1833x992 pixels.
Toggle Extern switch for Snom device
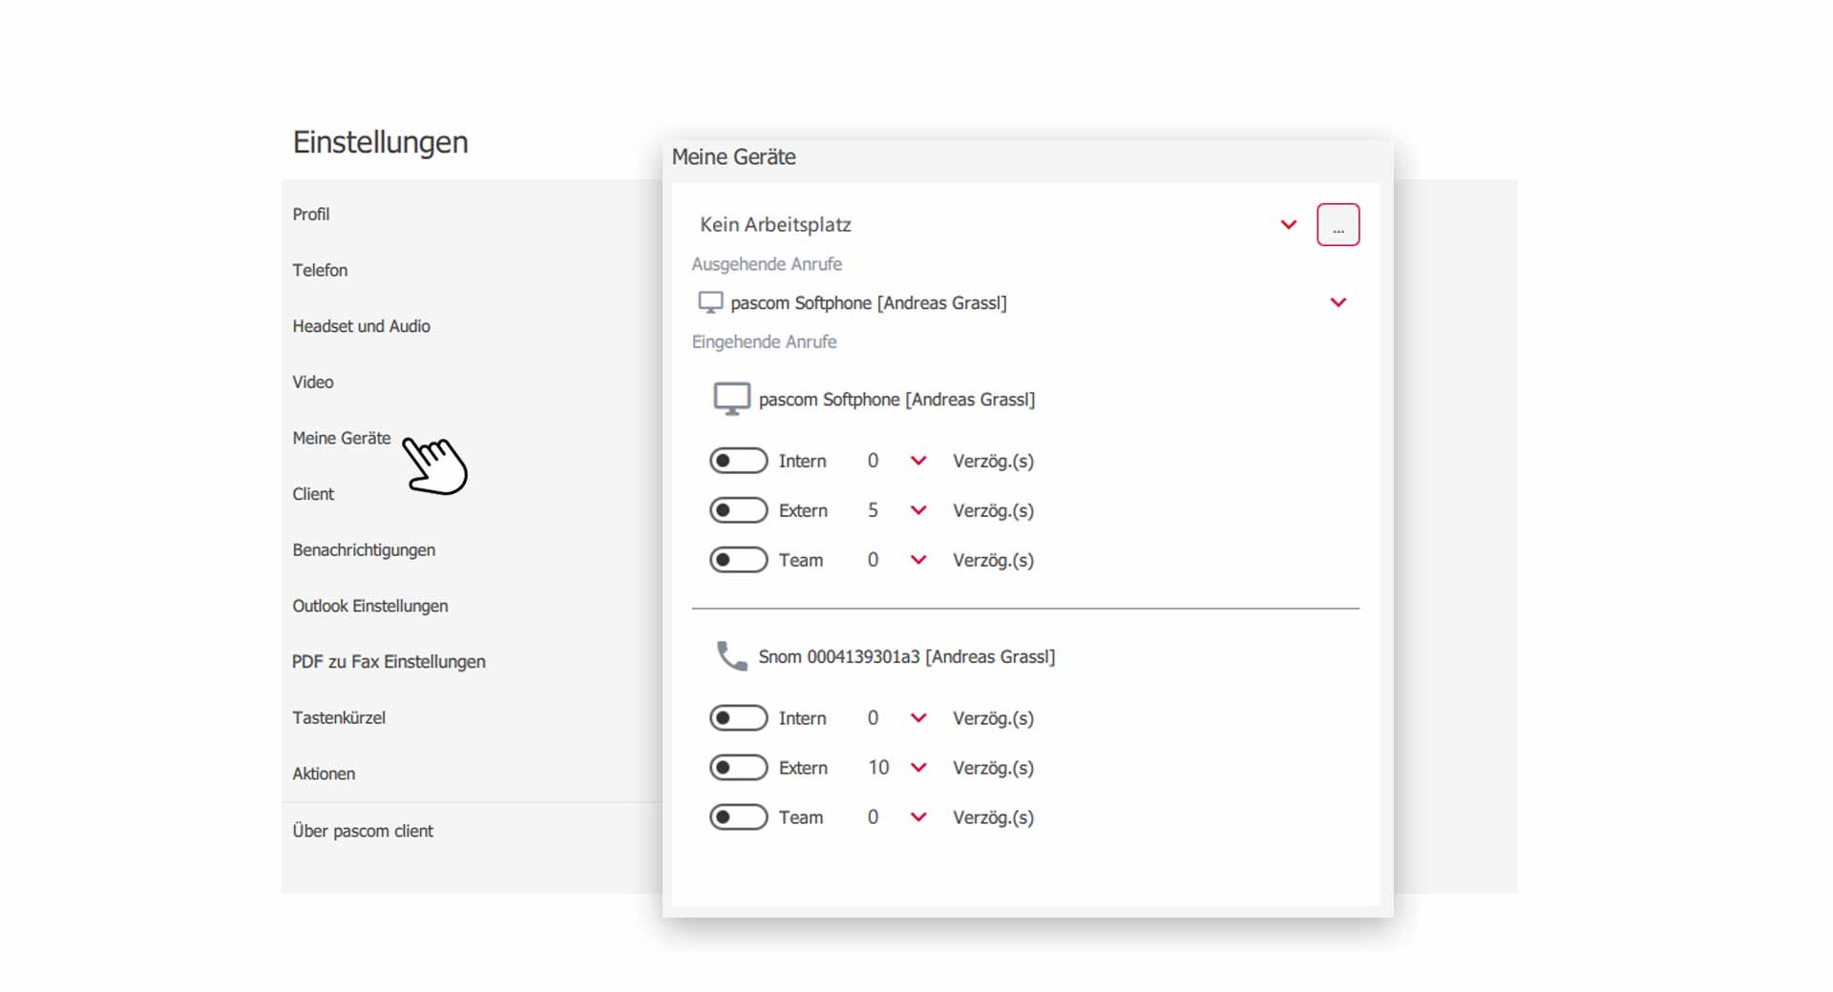pos(738,768)
